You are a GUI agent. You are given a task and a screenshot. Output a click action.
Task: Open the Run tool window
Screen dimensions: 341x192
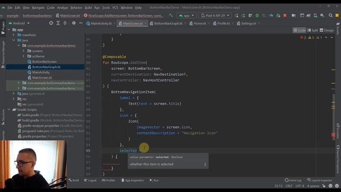[154, 180]
